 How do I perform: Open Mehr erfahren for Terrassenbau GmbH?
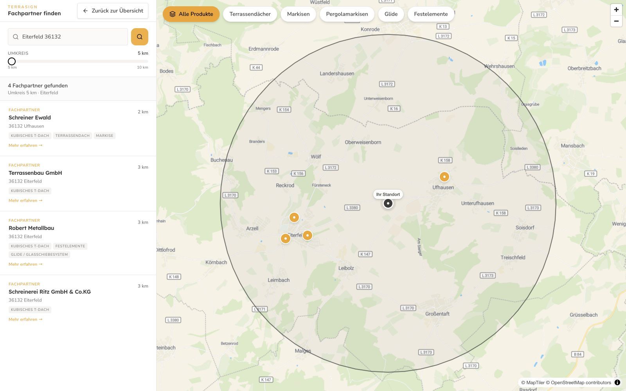[25, 201]
